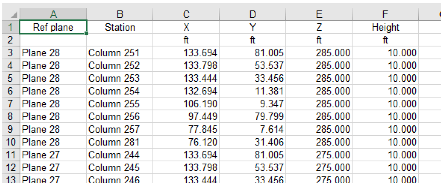Select the cell with value 7.614
The width and height of the screenshot is (443, 186).
point(253,129)
